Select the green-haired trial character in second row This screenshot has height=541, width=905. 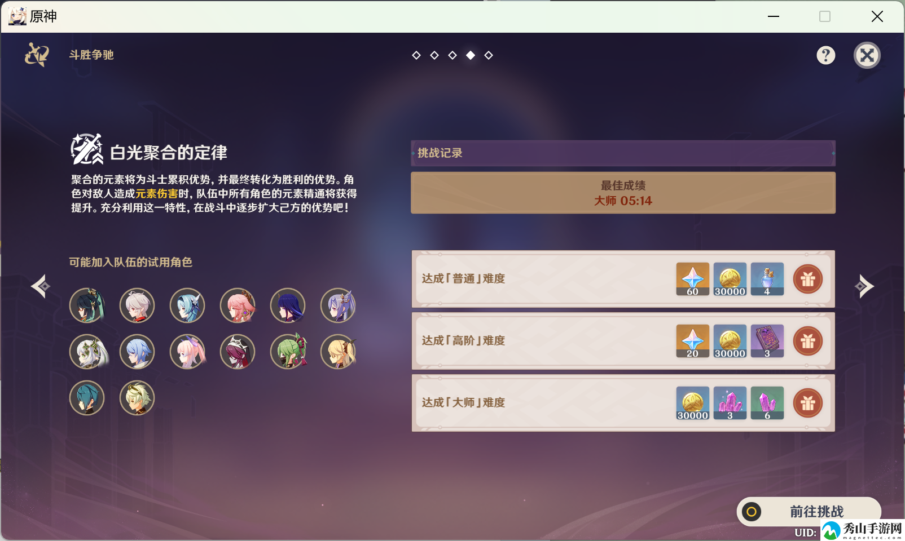(288, 352)
